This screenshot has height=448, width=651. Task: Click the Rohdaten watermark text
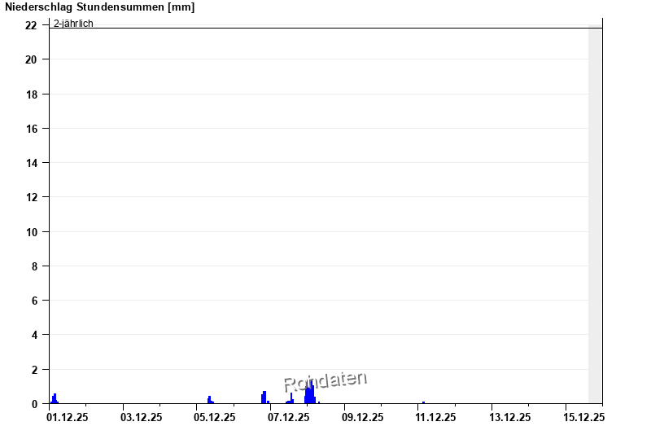coord(325,381)
